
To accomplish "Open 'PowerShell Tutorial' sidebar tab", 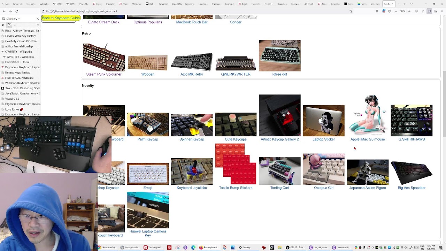I will pyautogui.click(x=20, y=62).
